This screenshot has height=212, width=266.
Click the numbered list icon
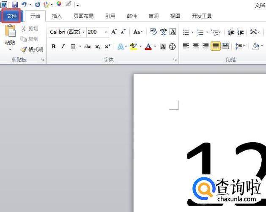pos(200,32)
